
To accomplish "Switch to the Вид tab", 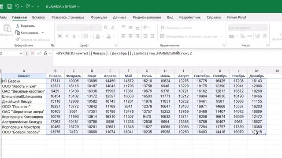I will coord(170,18).
